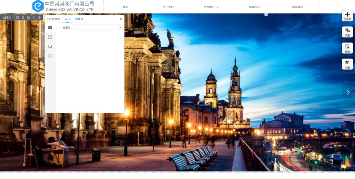This screenshot has height=179, width=355.
Task: Select the border icon in design sidebar
Action: tap(50, 37)
